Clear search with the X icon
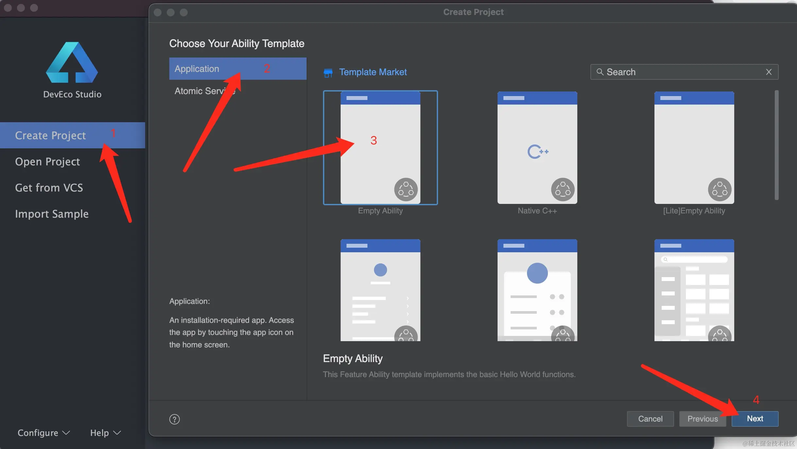 (769, 72)
